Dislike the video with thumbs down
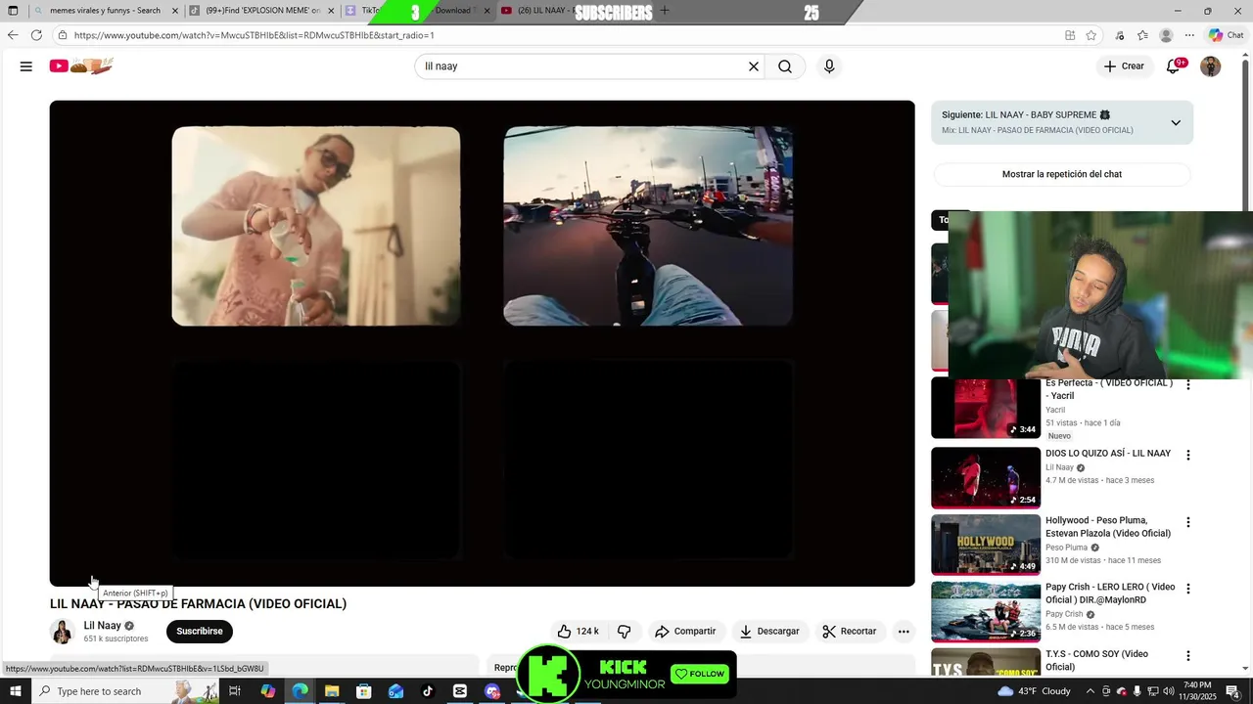 tap(624, 632)
